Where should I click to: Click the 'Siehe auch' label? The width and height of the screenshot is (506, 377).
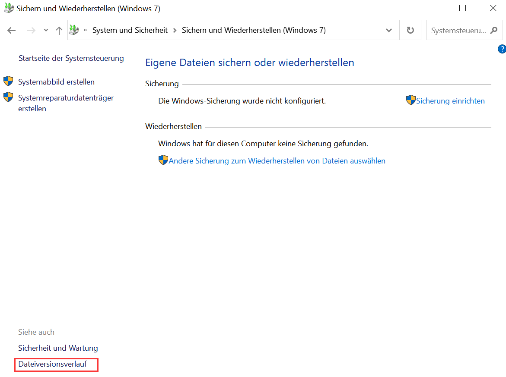(36, 332)
